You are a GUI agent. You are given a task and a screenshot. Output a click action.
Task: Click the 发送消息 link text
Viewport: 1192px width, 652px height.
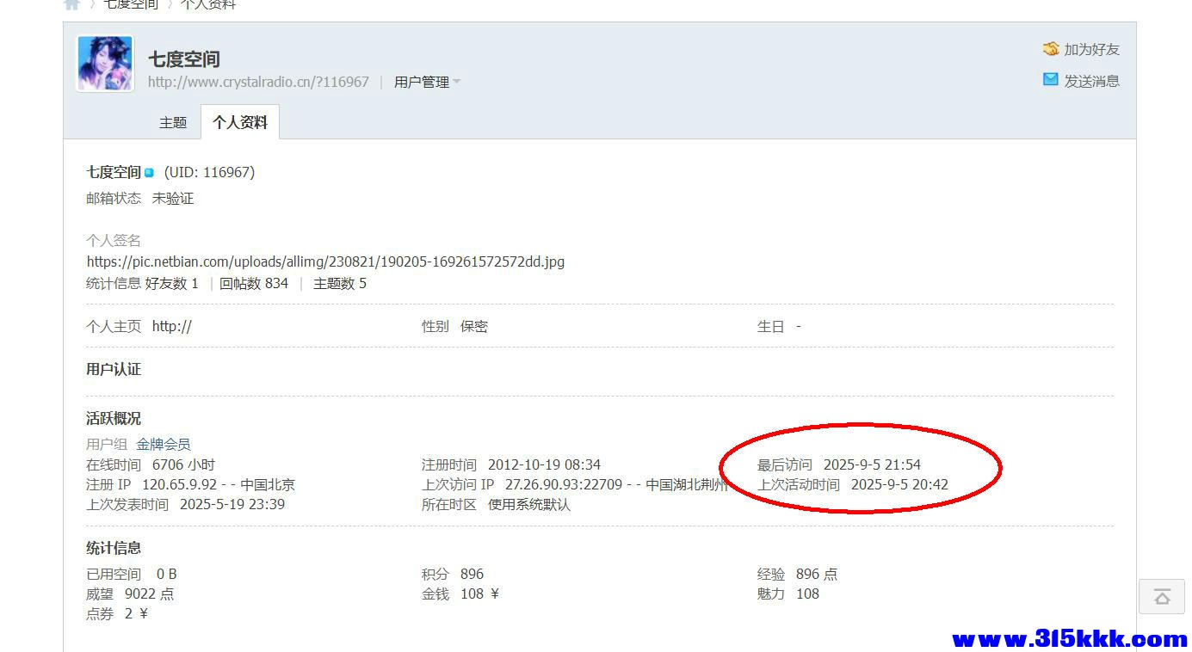(1091, 81)
